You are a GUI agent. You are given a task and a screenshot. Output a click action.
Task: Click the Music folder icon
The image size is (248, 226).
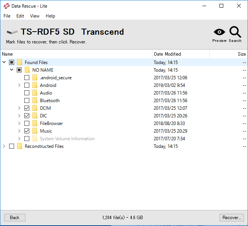35,131
